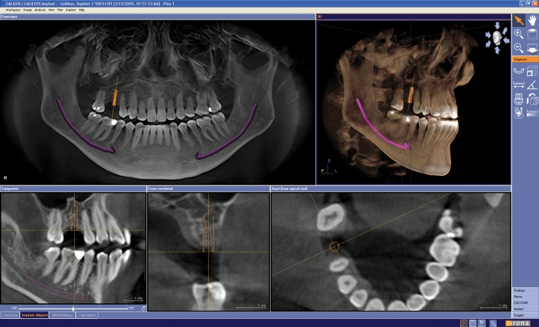Click the 3D view title bar
This screenshot has height=327, width=539.
point(413,16)
